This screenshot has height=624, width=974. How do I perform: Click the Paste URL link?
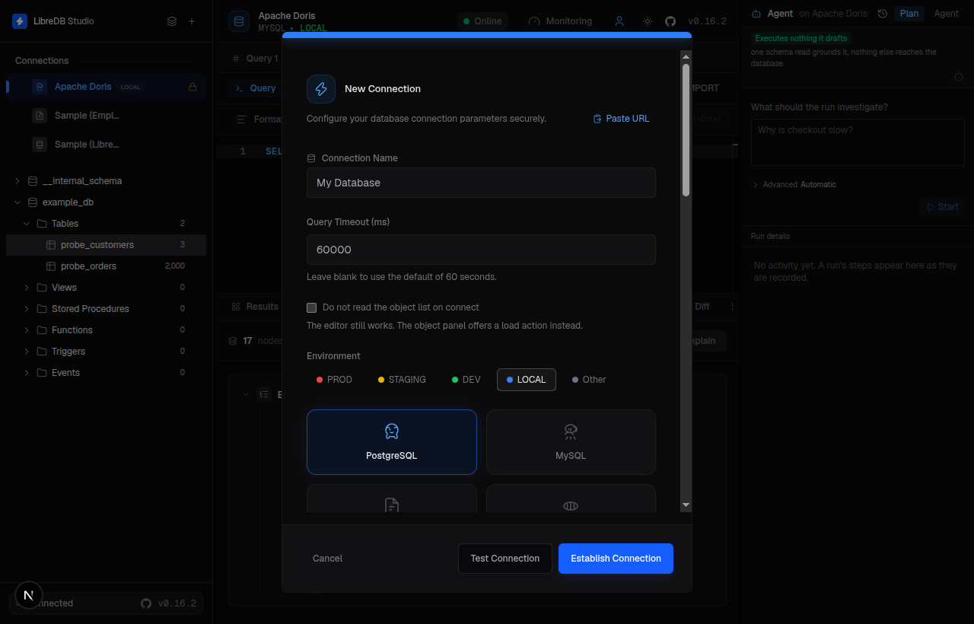click(622, 119)
